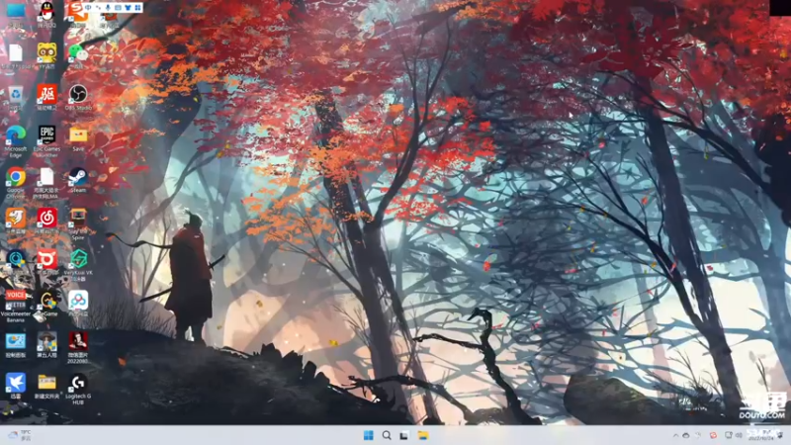Launch Tencent QQ penguin desktop icon
The image size is (791, 445).
pyautogui.click(x=46, y=12)
